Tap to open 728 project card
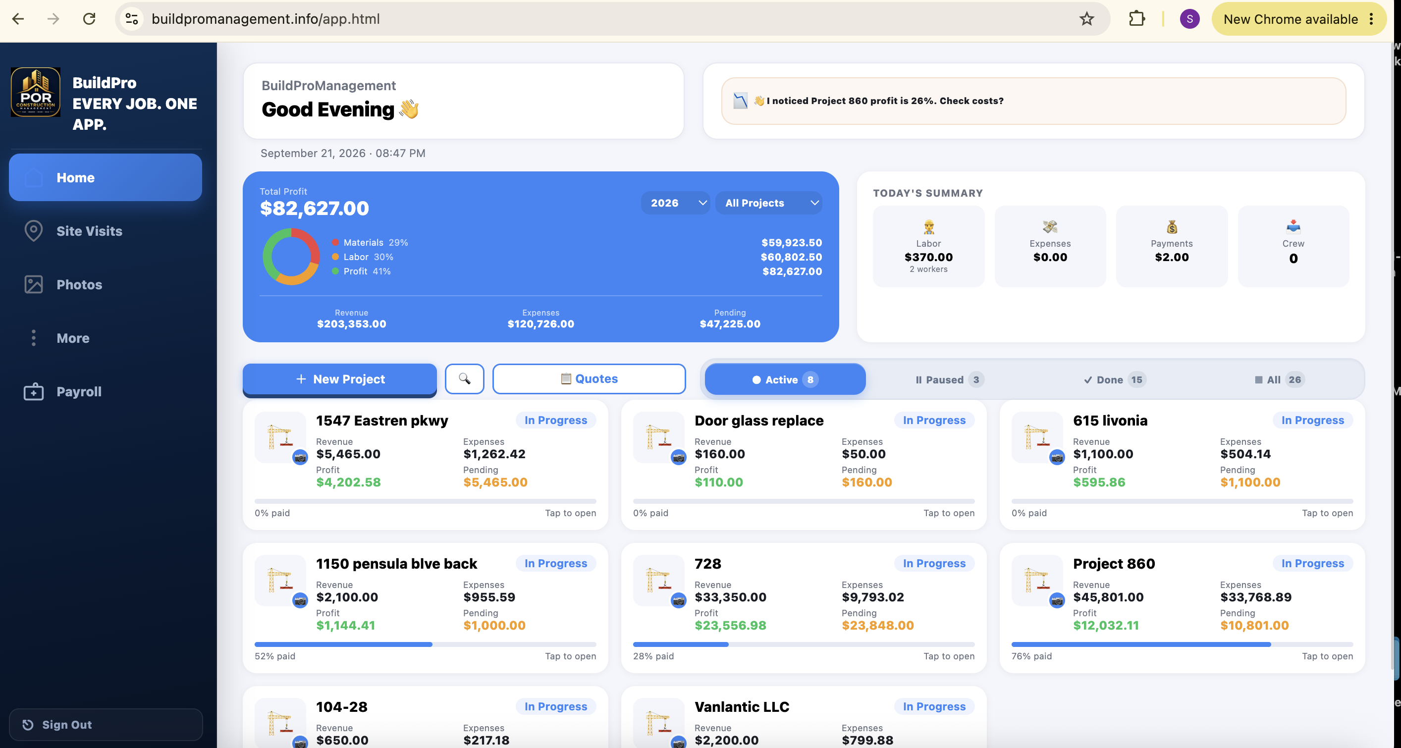Screen dimensions: 1401x748 [x=949, y=656]
